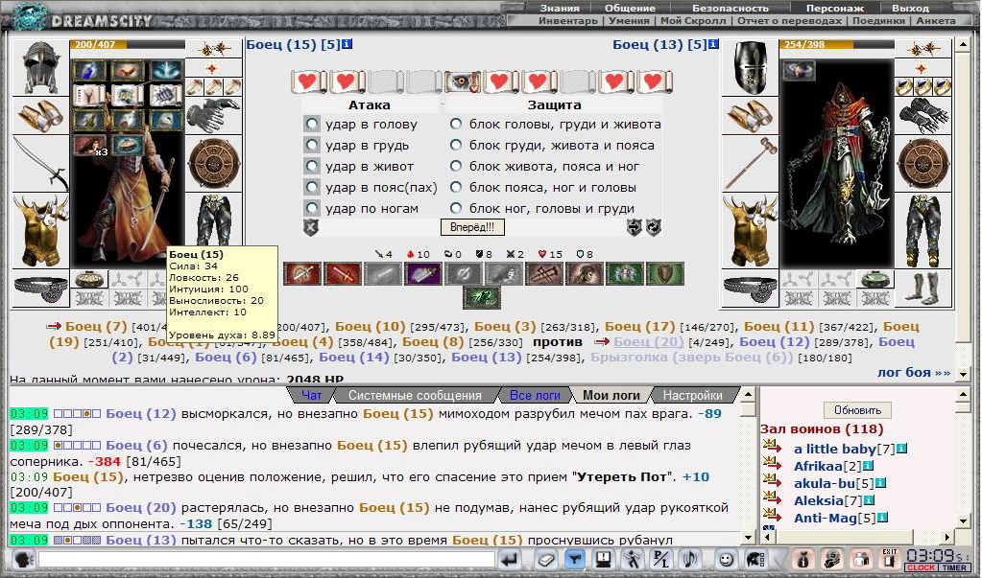Click the 254/398 health bar

(837, 44)
